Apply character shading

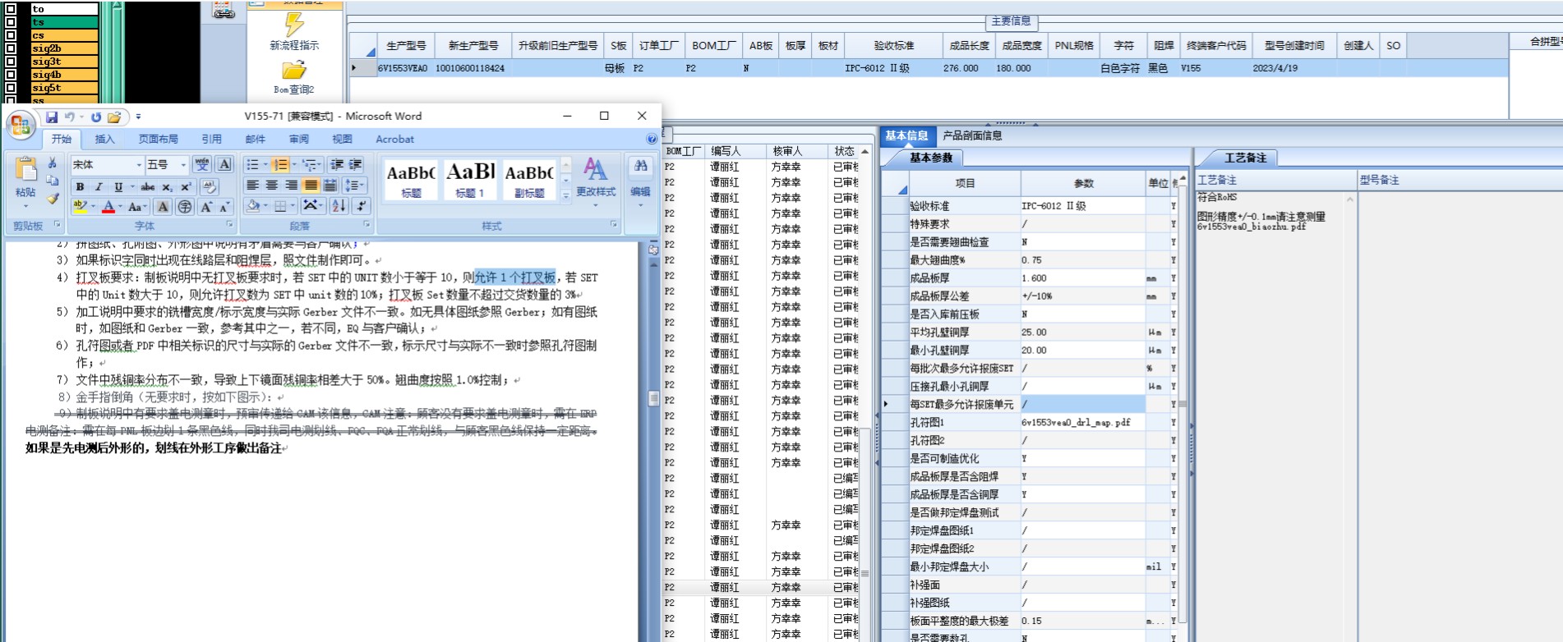pyautogui.click(x=163, y=207)
